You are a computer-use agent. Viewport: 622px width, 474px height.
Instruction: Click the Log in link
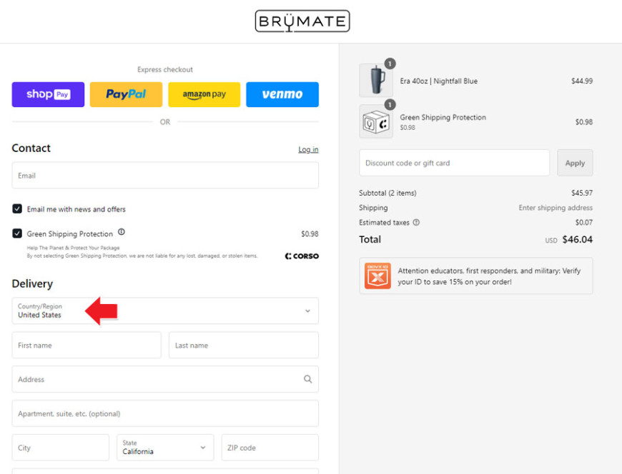tap(308, 149)
